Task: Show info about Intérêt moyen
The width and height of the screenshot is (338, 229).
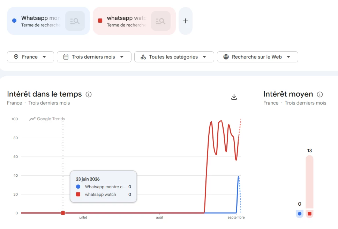Action: tap(320, 94)
